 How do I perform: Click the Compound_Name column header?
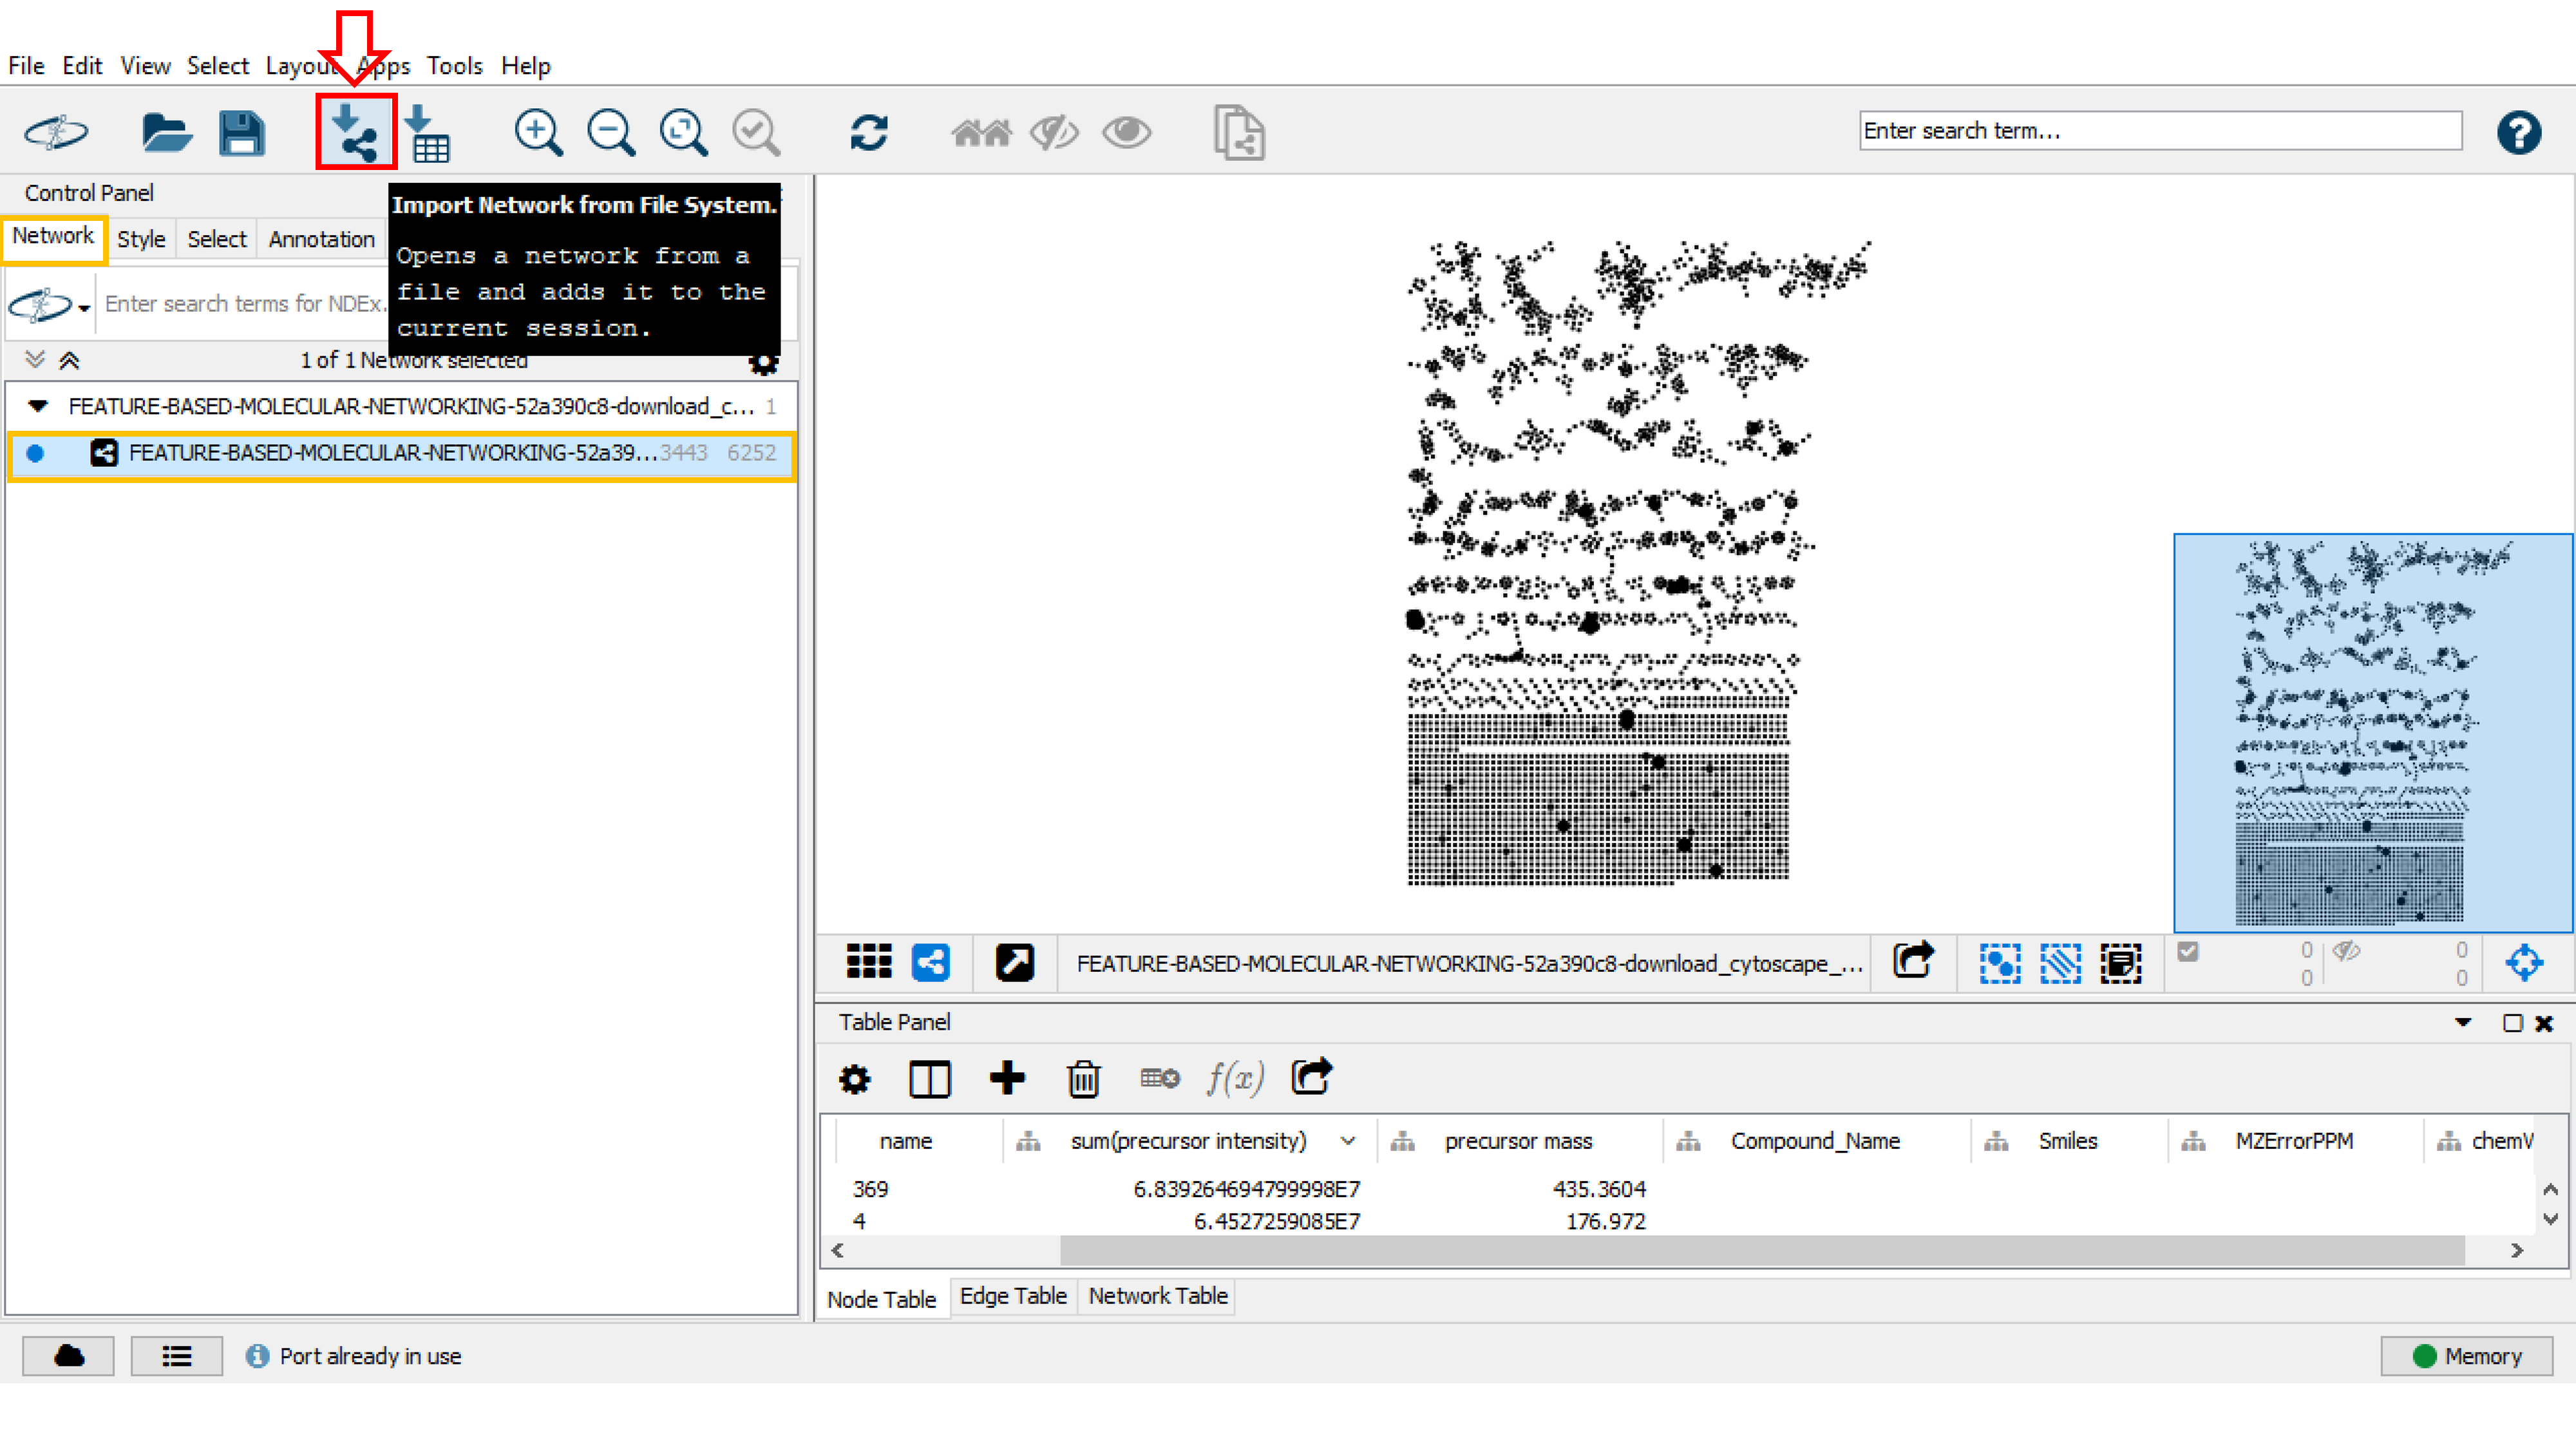(1814, 1140)
